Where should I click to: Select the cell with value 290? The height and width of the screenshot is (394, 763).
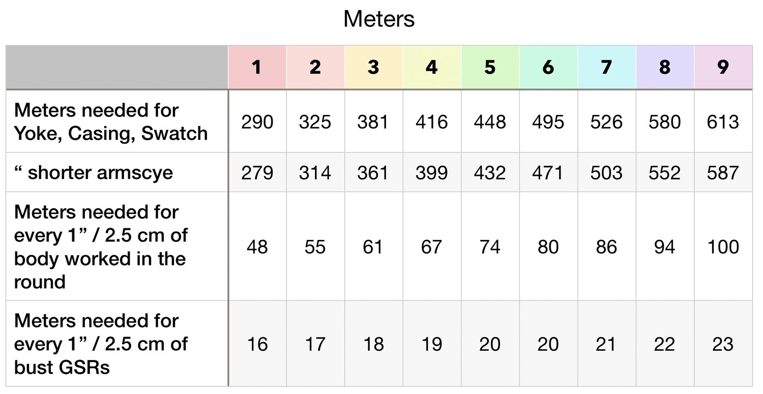tap(257, 122)
